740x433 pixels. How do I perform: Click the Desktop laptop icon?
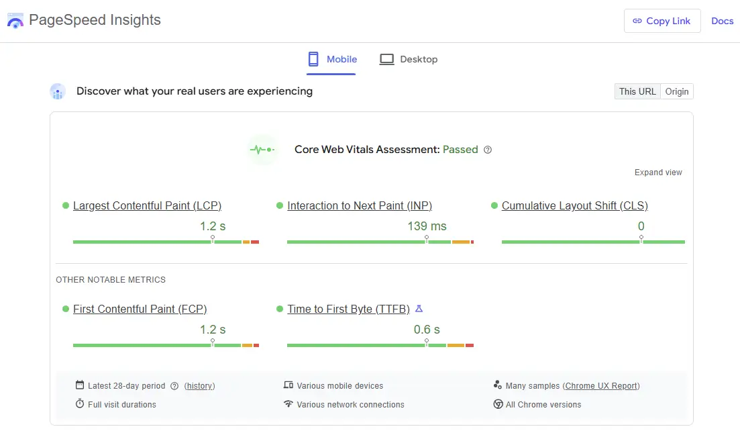pos(386,60)
